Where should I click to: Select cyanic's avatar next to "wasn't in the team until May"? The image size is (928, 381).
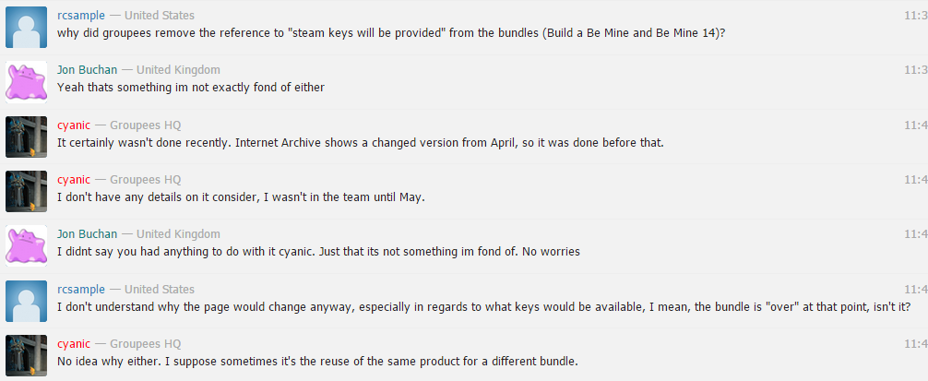(26, 191)
